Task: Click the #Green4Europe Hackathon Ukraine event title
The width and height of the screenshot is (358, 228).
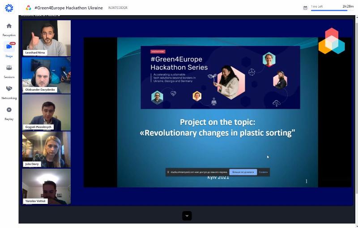Action: tap(68, 8)
